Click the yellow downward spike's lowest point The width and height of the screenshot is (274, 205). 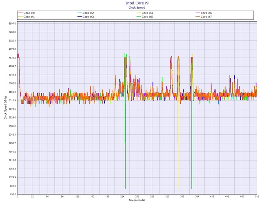pyautogui.click(x=178, y=188)
